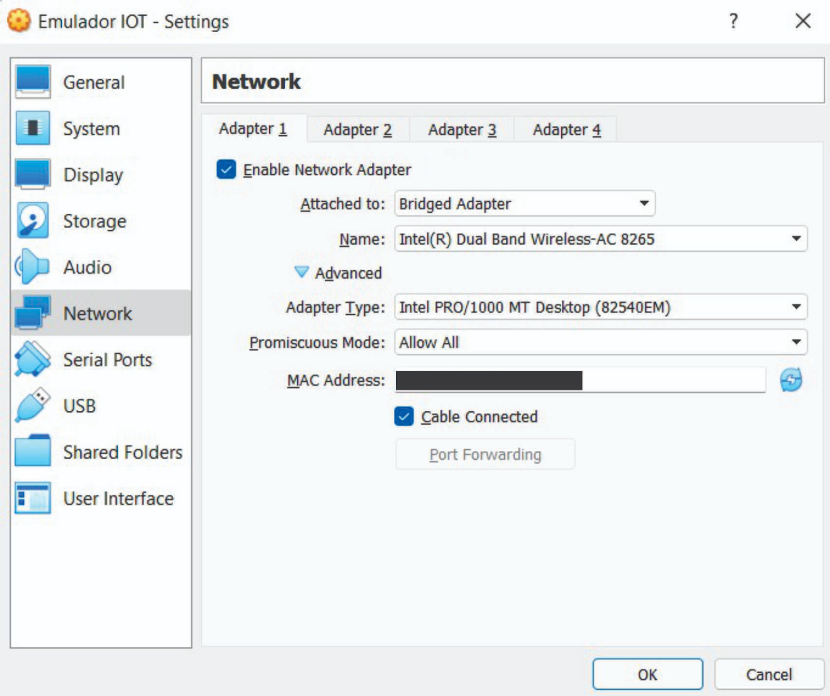Toggle the Enable Network Adapter checkbox
The height and width of the screenshot is (696, 830).
click(226, 170)
